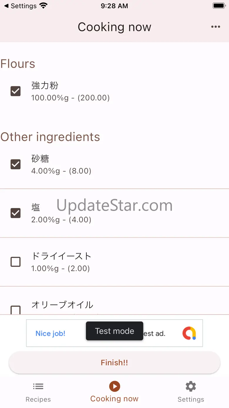Check the オリーブオイル checkbox
Image resolution: width=229 pixels, height=408 pixels.
click(16, 310)
